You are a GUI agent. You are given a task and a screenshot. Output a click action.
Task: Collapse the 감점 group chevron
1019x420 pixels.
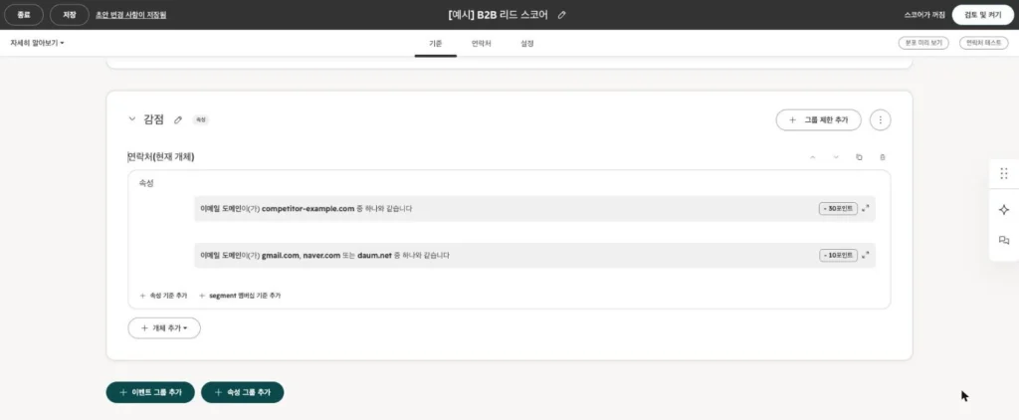click(x=132, y=119)
